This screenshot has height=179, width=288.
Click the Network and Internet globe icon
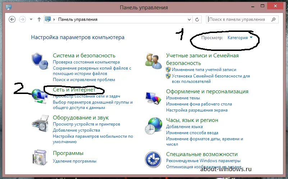(x=40, y=96)
